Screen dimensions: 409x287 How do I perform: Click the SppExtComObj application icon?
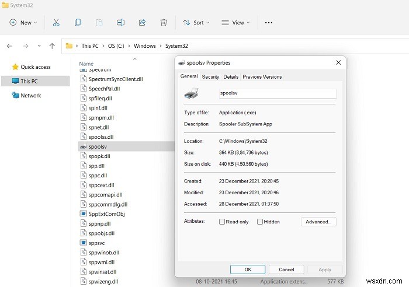point(83,214)
